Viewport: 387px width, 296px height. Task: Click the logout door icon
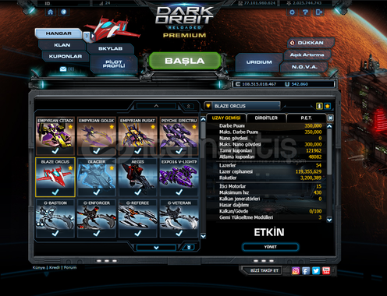click(319, 12)
